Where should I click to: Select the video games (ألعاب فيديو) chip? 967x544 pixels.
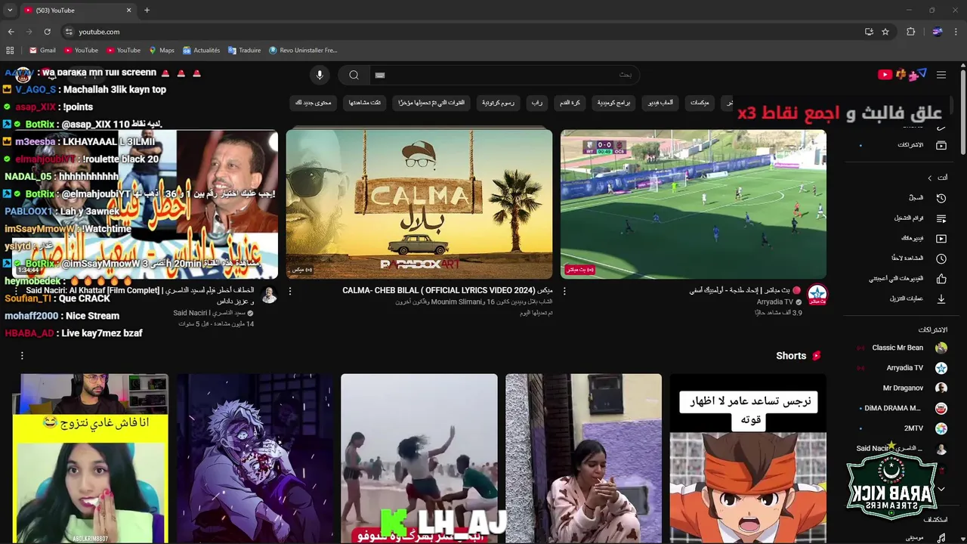pyautogui.click(x=660, y=103)
